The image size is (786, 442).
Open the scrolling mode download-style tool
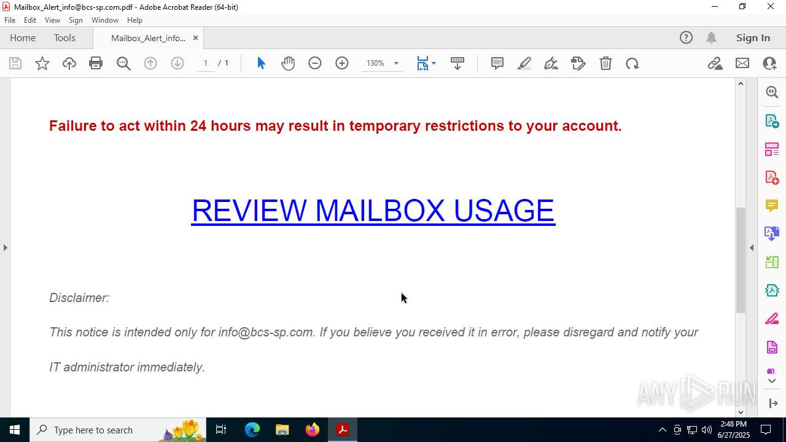click(x=457, y=63)
